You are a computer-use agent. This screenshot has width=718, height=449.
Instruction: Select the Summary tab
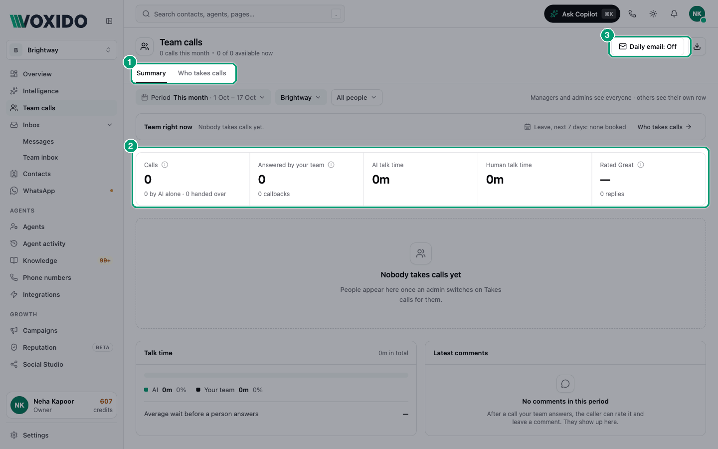coord(151,73)
